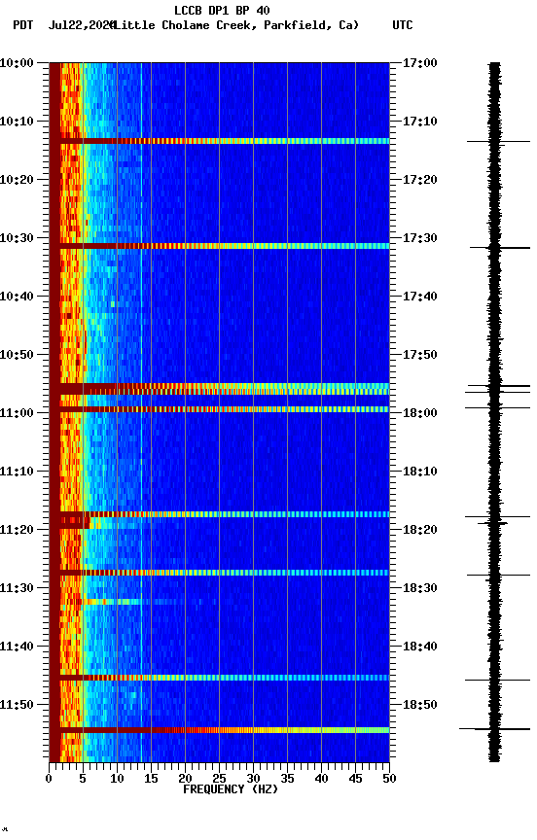Viewport: 537px width, 840px height.
Task: Click the 10:10 PDT time label
Action: pyautogui.click(x=17, y=122)
